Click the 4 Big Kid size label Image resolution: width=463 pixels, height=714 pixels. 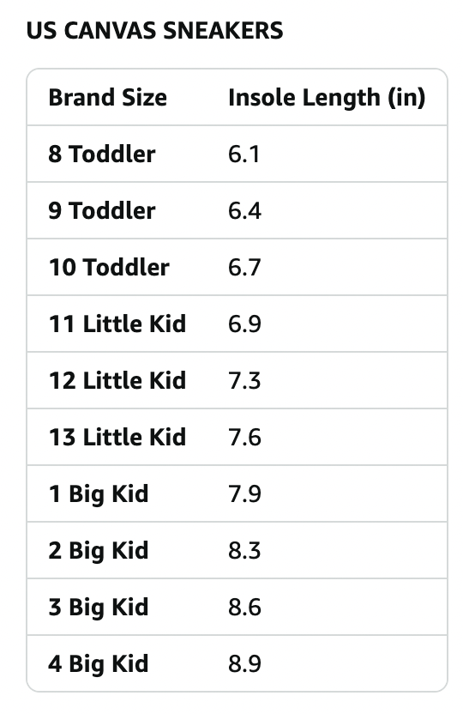pos(99,664)
